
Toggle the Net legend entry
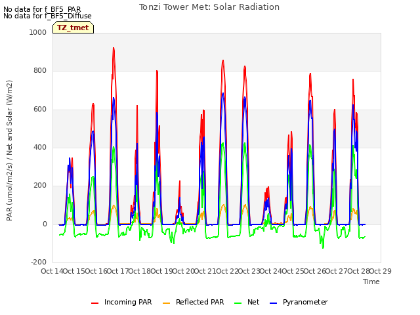point(247,302)
